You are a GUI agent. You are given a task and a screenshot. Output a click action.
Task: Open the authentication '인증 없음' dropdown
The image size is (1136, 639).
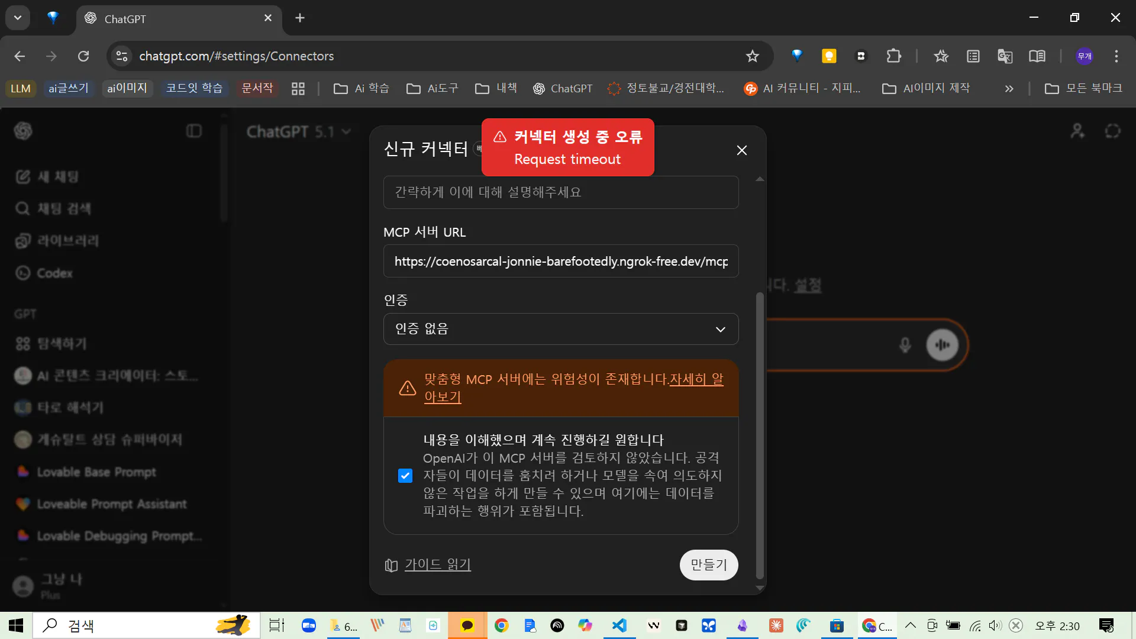click(x=560, y=329)
